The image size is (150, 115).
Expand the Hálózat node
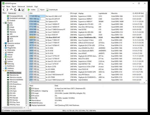coord(3,55)
